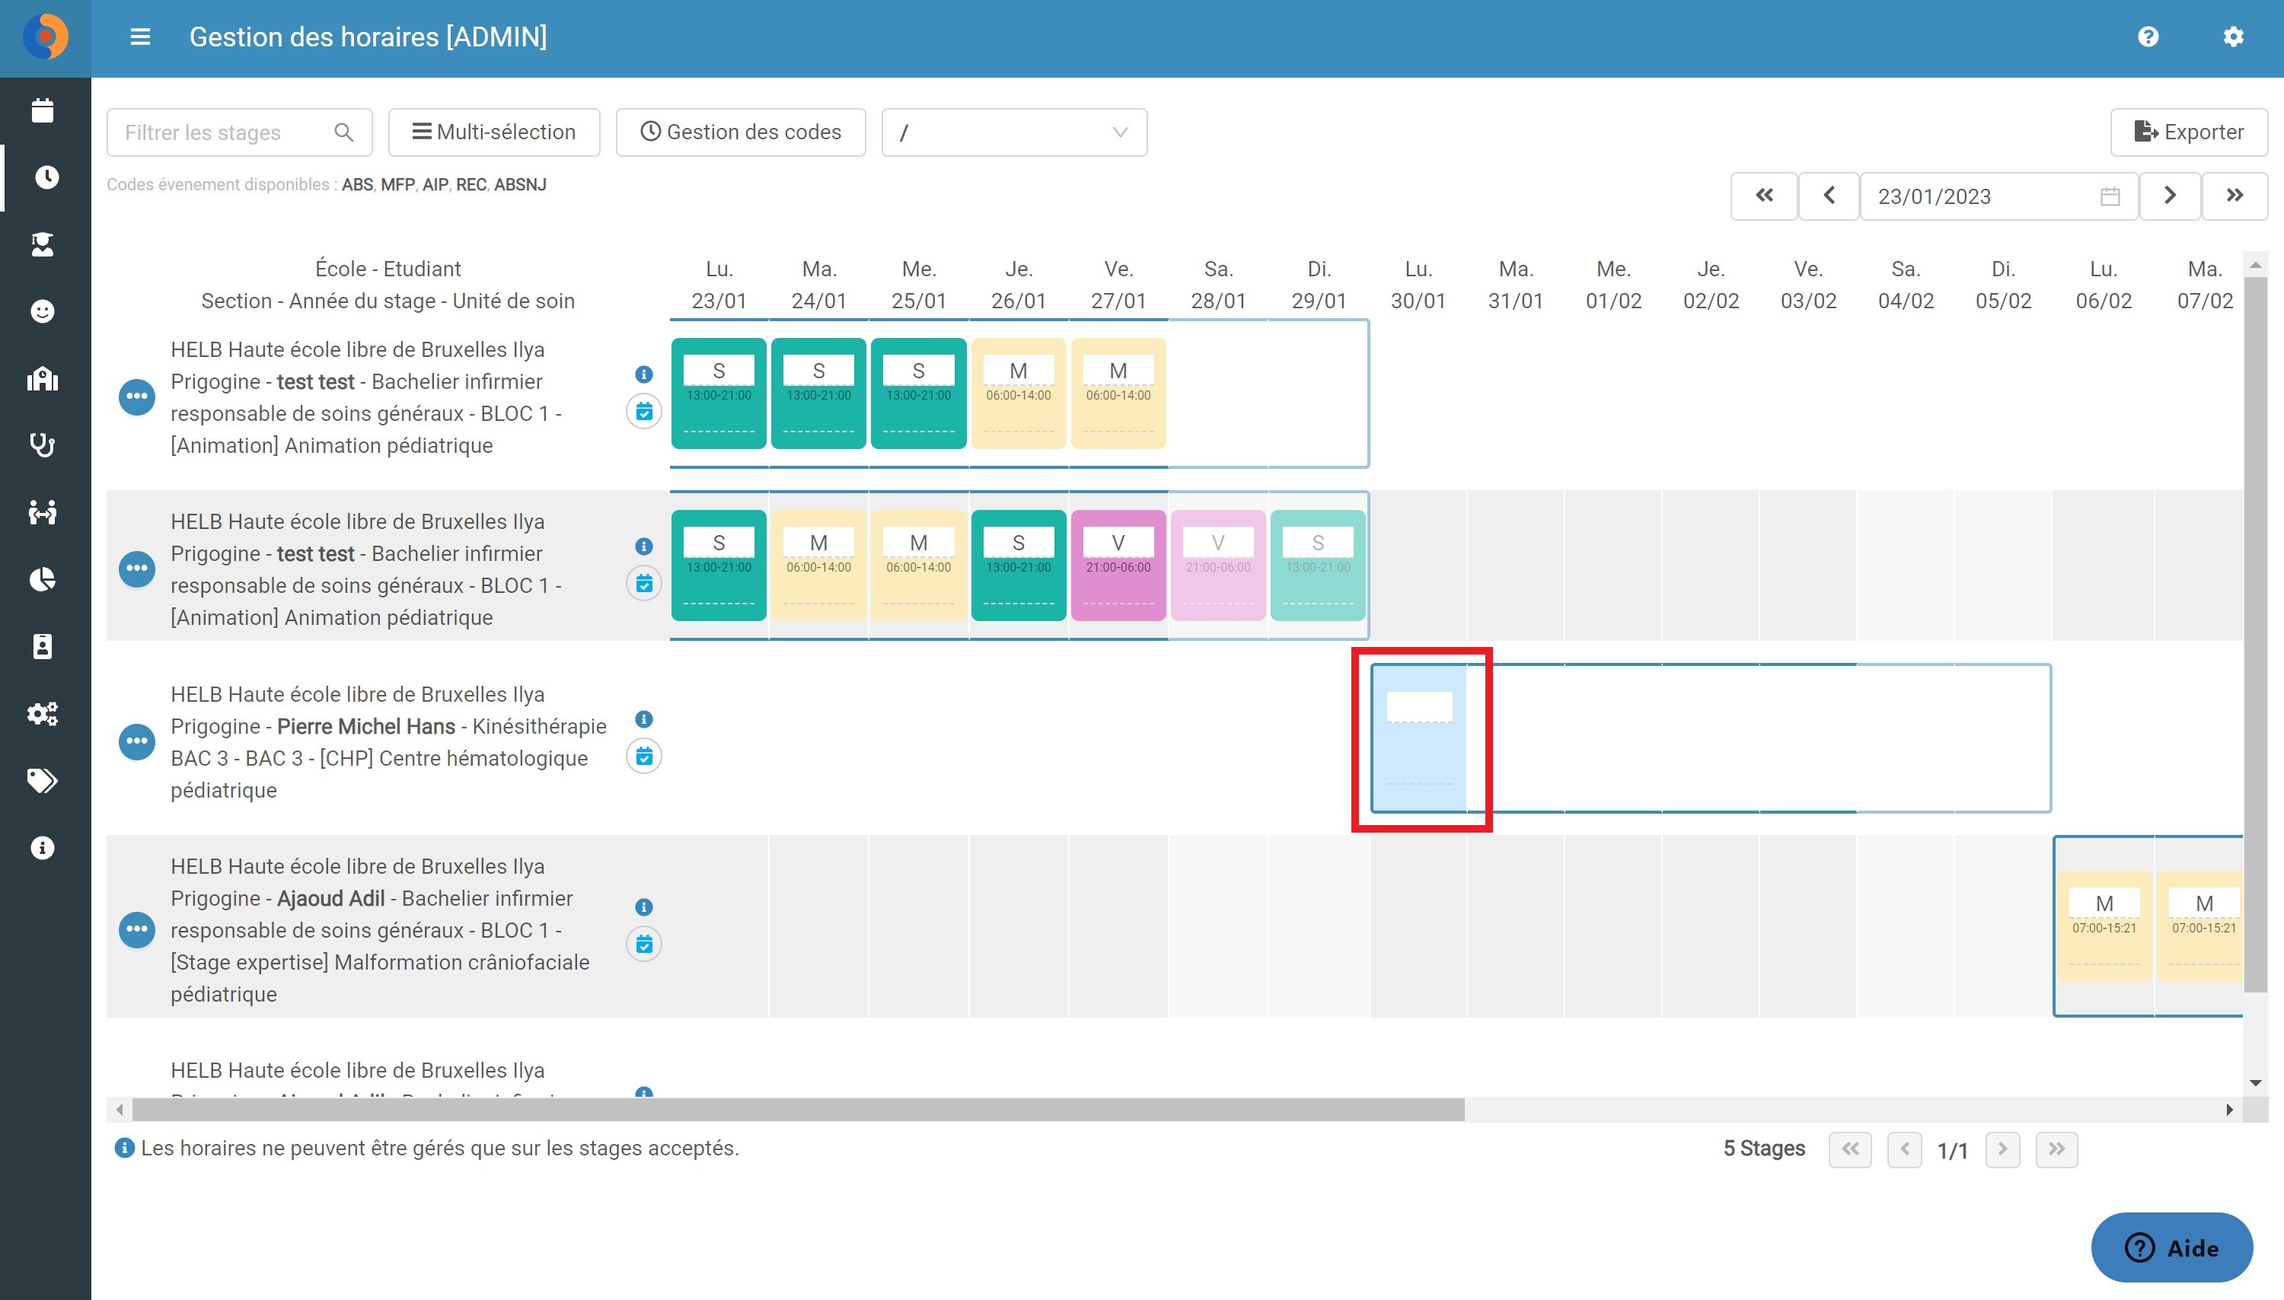Screen dimensions: 2284x1300
Task: Open three-dots menu for Pierre Michel Hans row
Action: pyautogui.click(x=136, y=741)
